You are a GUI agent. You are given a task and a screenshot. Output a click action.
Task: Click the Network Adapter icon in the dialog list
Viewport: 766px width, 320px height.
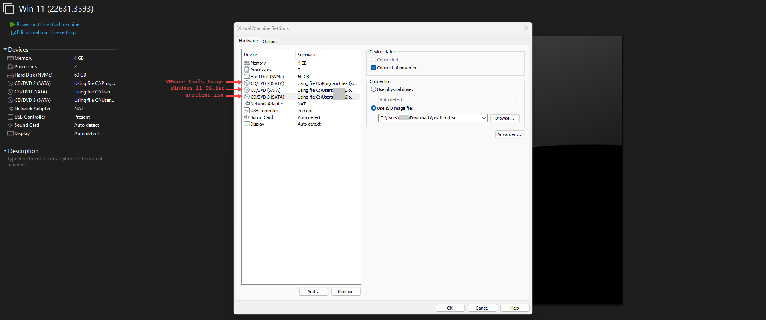point(247,104)
